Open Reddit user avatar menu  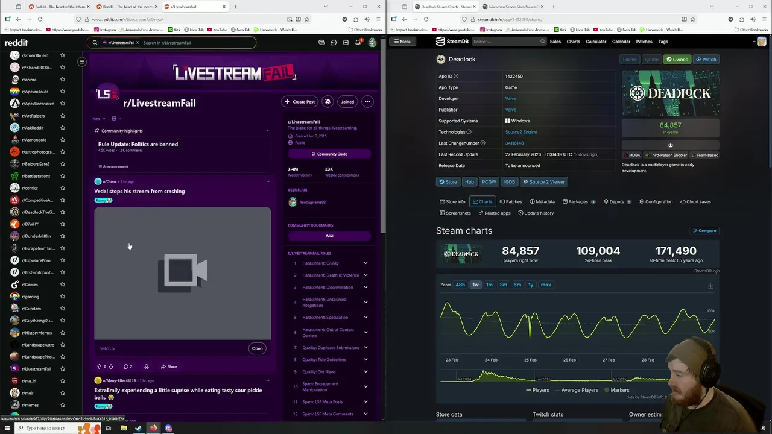pyautogui.click(x=373, y=42)
